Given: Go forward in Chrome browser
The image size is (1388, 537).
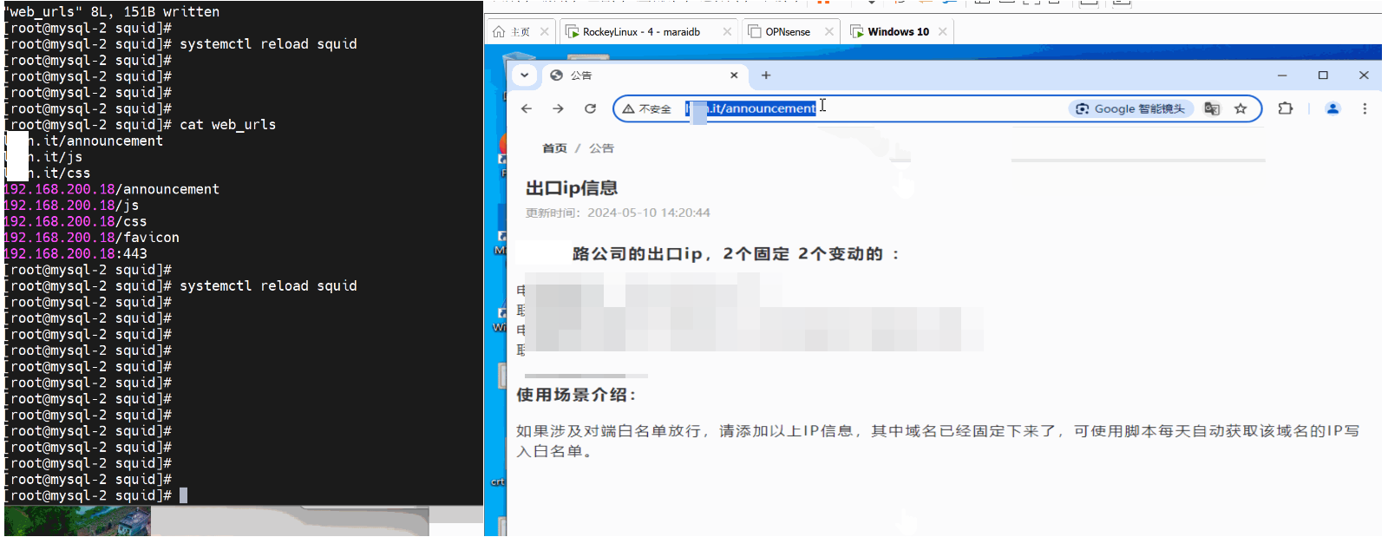Looking at the screenshot, I should pos(558,108).
